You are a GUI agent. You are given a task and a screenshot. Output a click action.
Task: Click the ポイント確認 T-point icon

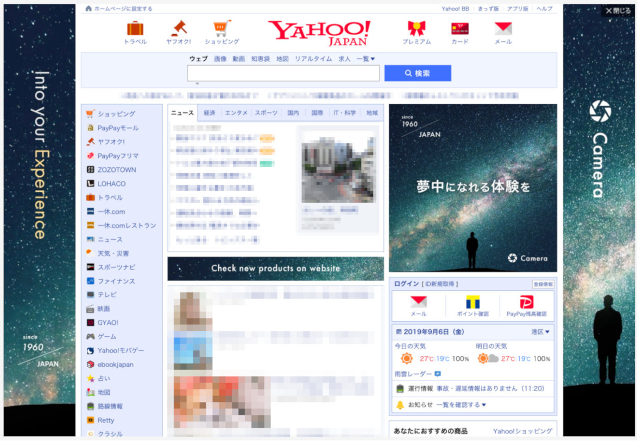click(472, 302)
